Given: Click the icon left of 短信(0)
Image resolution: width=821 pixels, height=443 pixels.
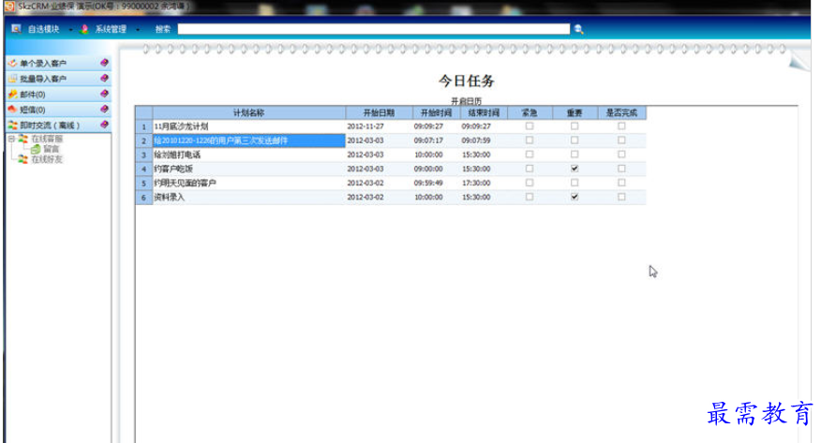Looking at the screenshot, I should tap(12, 110).
